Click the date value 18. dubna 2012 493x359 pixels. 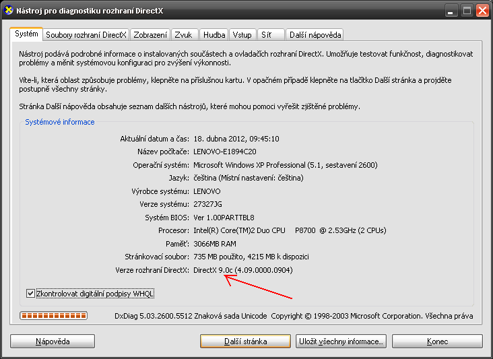pos(236,139)
